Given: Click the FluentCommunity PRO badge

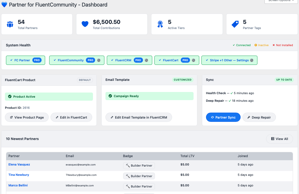Looking at the screenshot, I should pos(91,60).
